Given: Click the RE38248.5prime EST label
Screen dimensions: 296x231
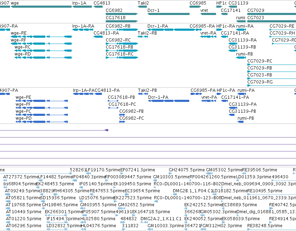Looking at the screenshot, I should [265, 226].
